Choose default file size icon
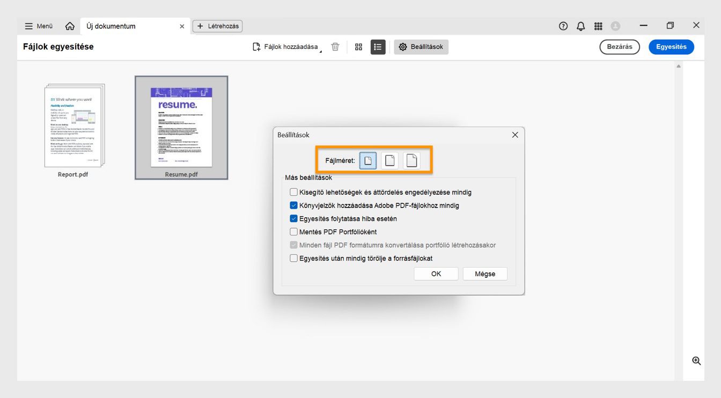The width and height of the screenshot is (721, 398). [390, 160]
